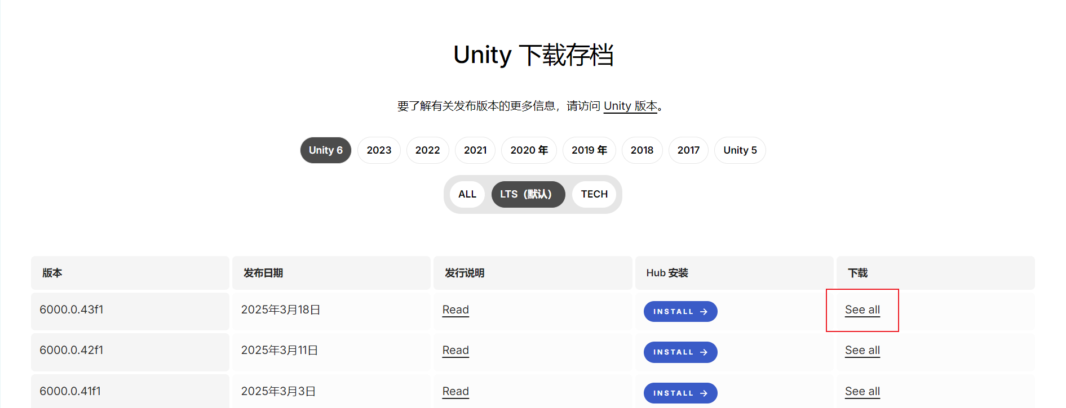The width and height of the screenshot is (1066, 408).
Task: Click version cell 6000.0.42f1
Action: [130, 352]
